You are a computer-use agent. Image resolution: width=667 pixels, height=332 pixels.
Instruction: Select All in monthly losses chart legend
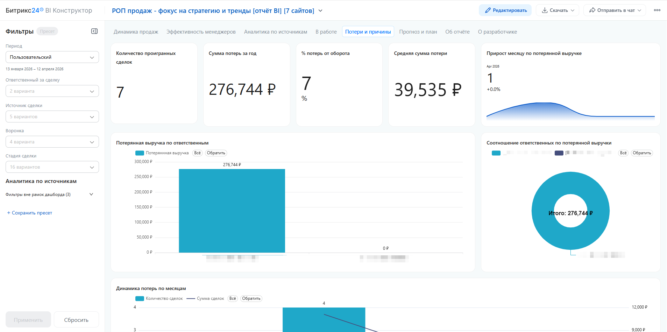[x=233, y=298]
